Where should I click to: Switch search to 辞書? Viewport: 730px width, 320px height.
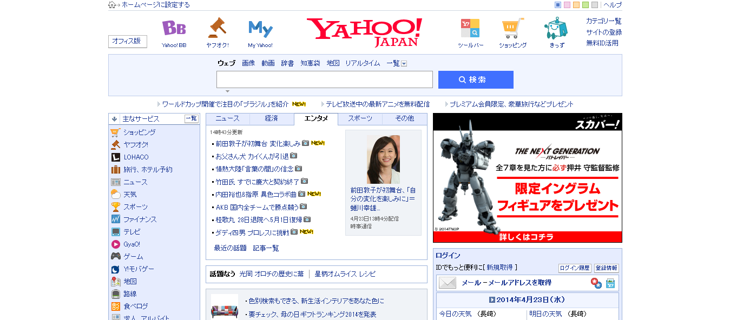click(x=287, y=63)
